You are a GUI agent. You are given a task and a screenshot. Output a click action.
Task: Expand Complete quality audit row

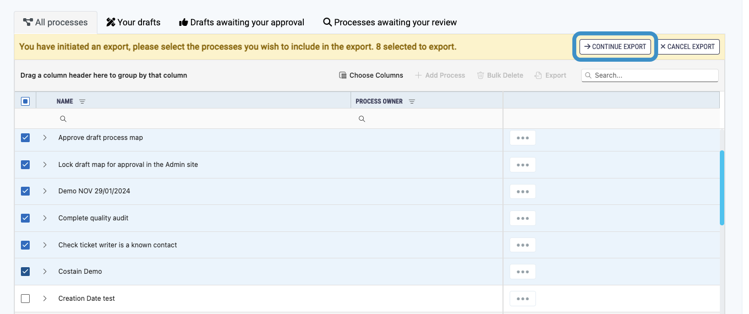click(x=45, y=218)
